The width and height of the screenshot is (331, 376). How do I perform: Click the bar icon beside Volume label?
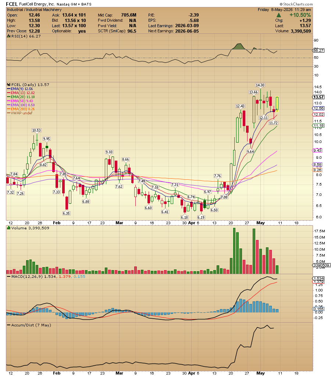(8, 228)
